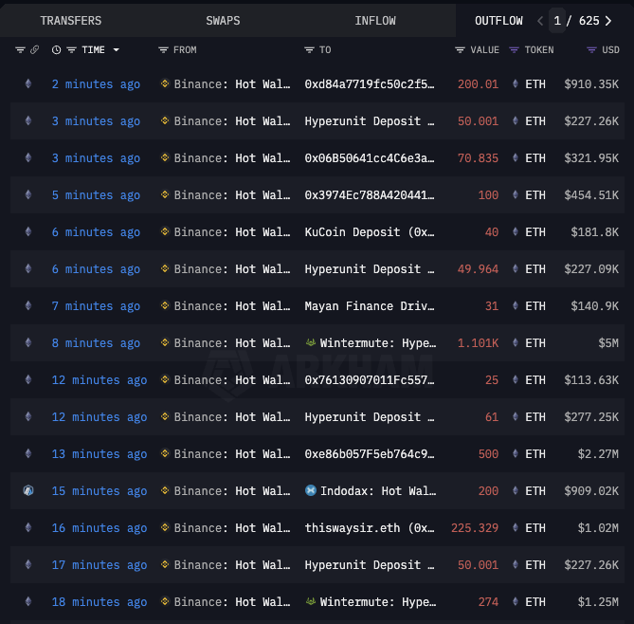Open Wintermute recipient in 1.101K row
Screen dimensions: 634x624
click(377, 343)
